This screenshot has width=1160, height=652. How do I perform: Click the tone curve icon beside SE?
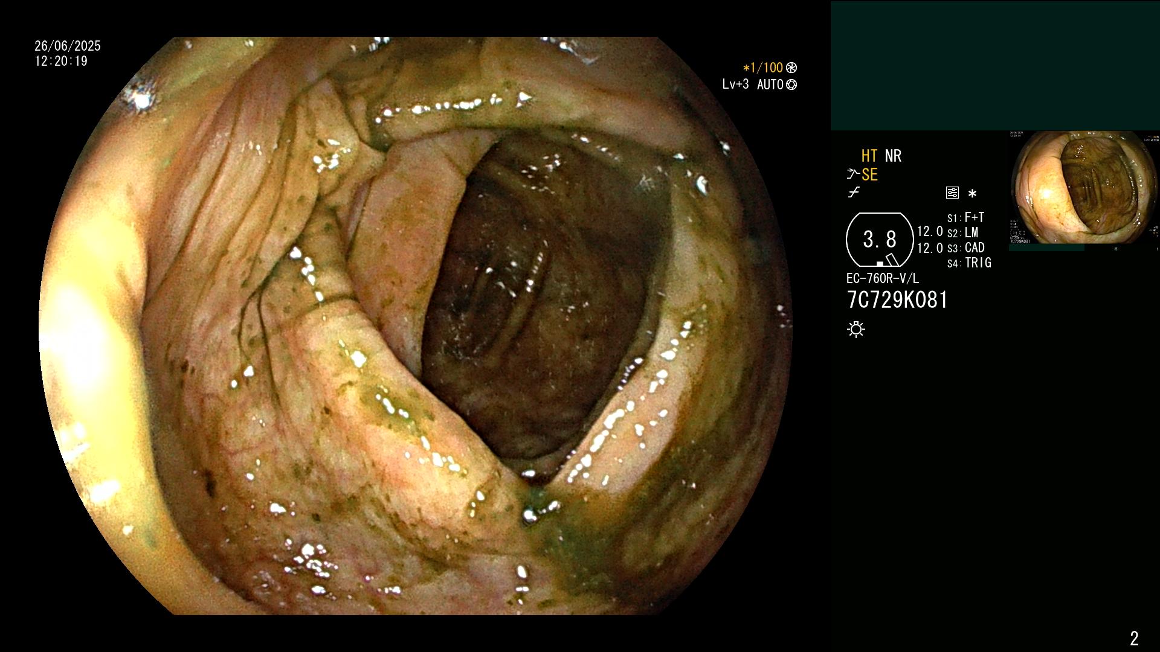pos(852,174)
